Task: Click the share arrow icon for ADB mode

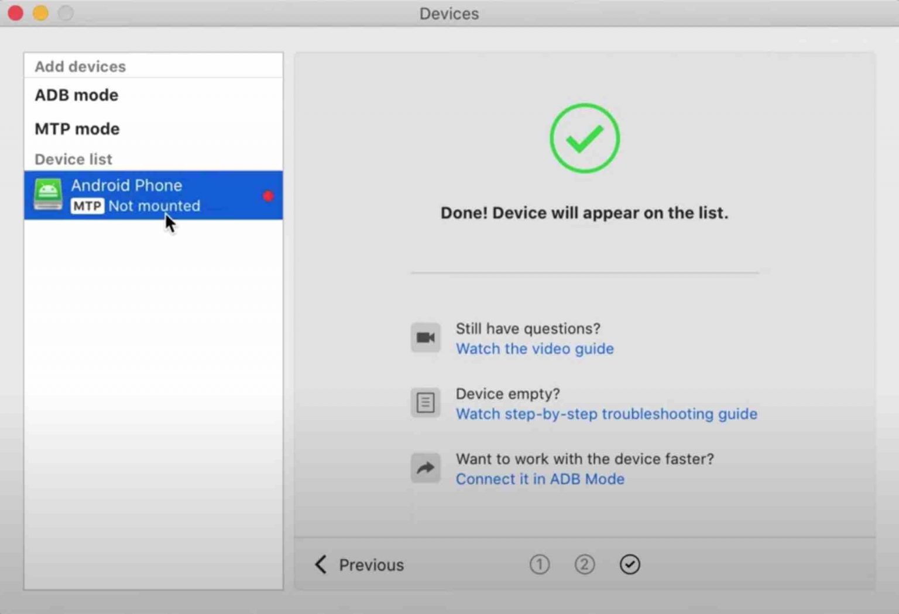Action: pos(426,468)
